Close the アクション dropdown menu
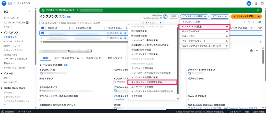266x113 pixels. [219, 16]
